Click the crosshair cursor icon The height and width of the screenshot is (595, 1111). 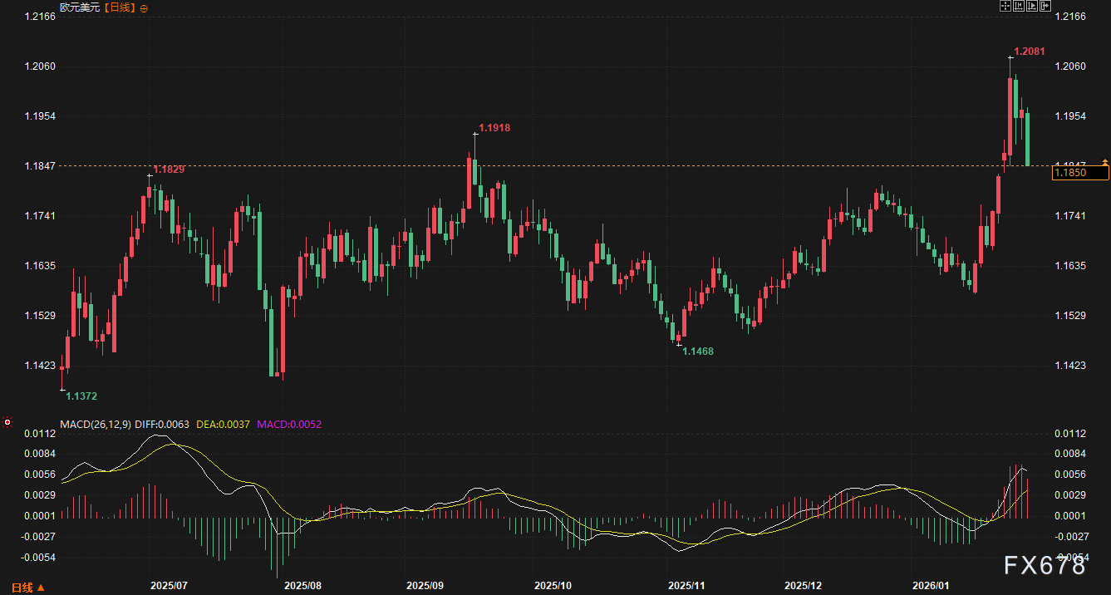[x=1005, y=7]
